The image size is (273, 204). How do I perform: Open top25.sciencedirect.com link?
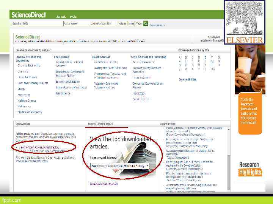point(104,184)
